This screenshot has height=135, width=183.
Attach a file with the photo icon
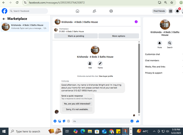coord(60,121)
